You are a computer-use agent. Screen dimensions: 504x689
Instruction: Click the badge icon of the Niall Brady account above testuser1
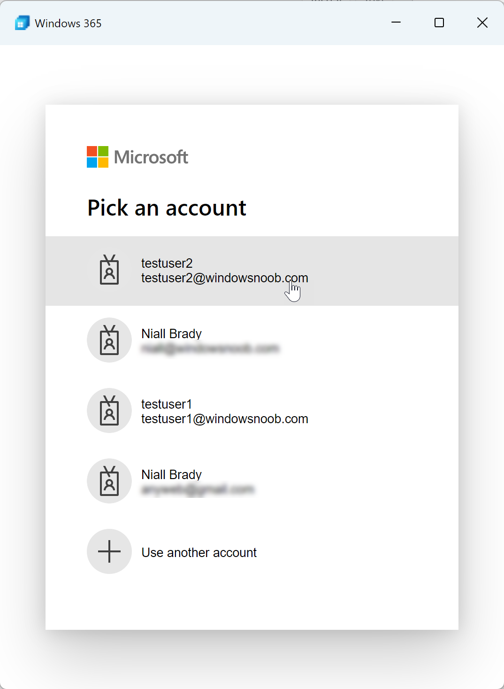pyautogui.click(x=109, y=340)
